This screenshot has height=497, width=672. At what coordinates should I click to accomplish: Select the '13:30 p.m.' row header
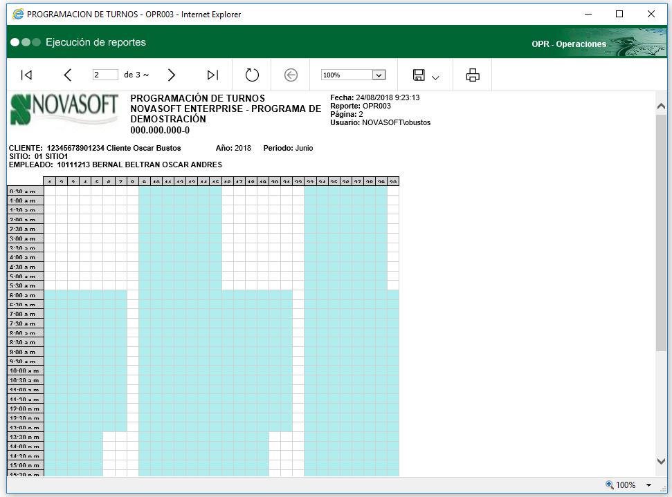tap(26, 437)
